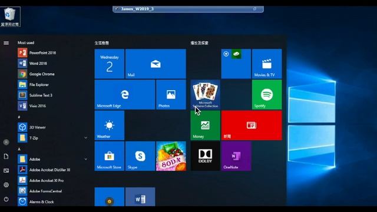Open Documents from the Start sidebar
Viewport: 377px width, 212px height.
[x=6, y=157]
